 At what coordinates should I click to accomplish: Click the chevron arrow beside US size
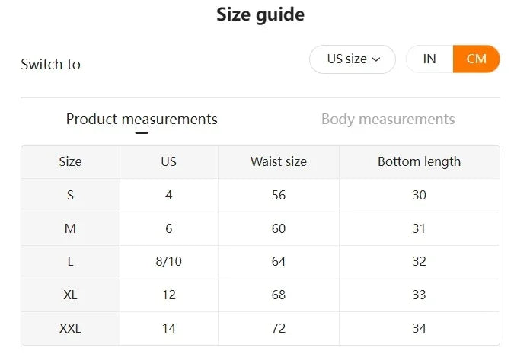pyautogui.click(x=376, y=59)
